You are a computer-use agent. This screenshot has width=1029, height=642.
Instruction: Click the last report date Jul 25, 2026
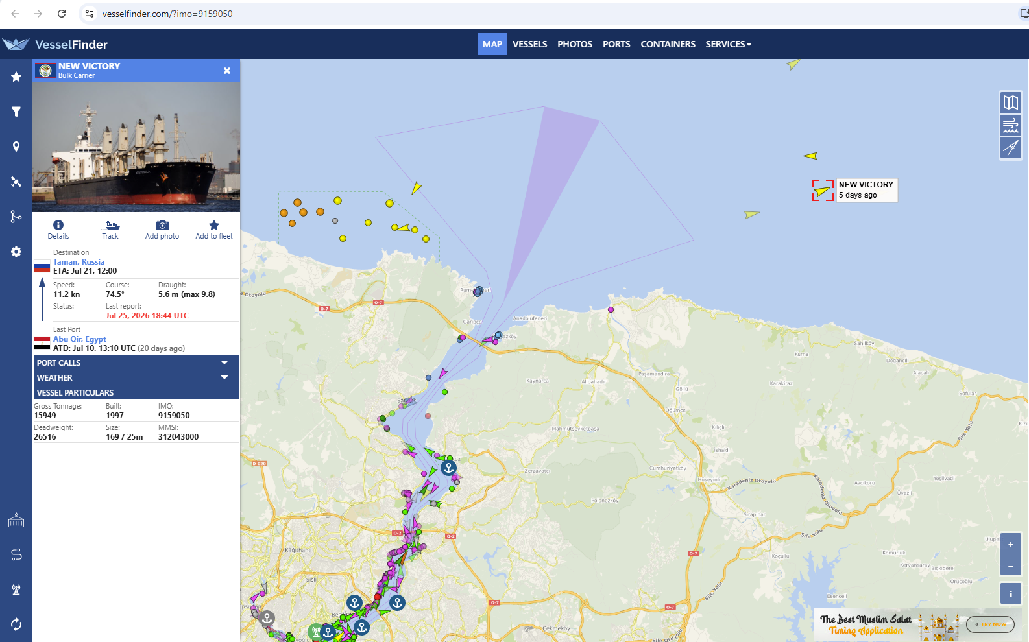[147, 316]
